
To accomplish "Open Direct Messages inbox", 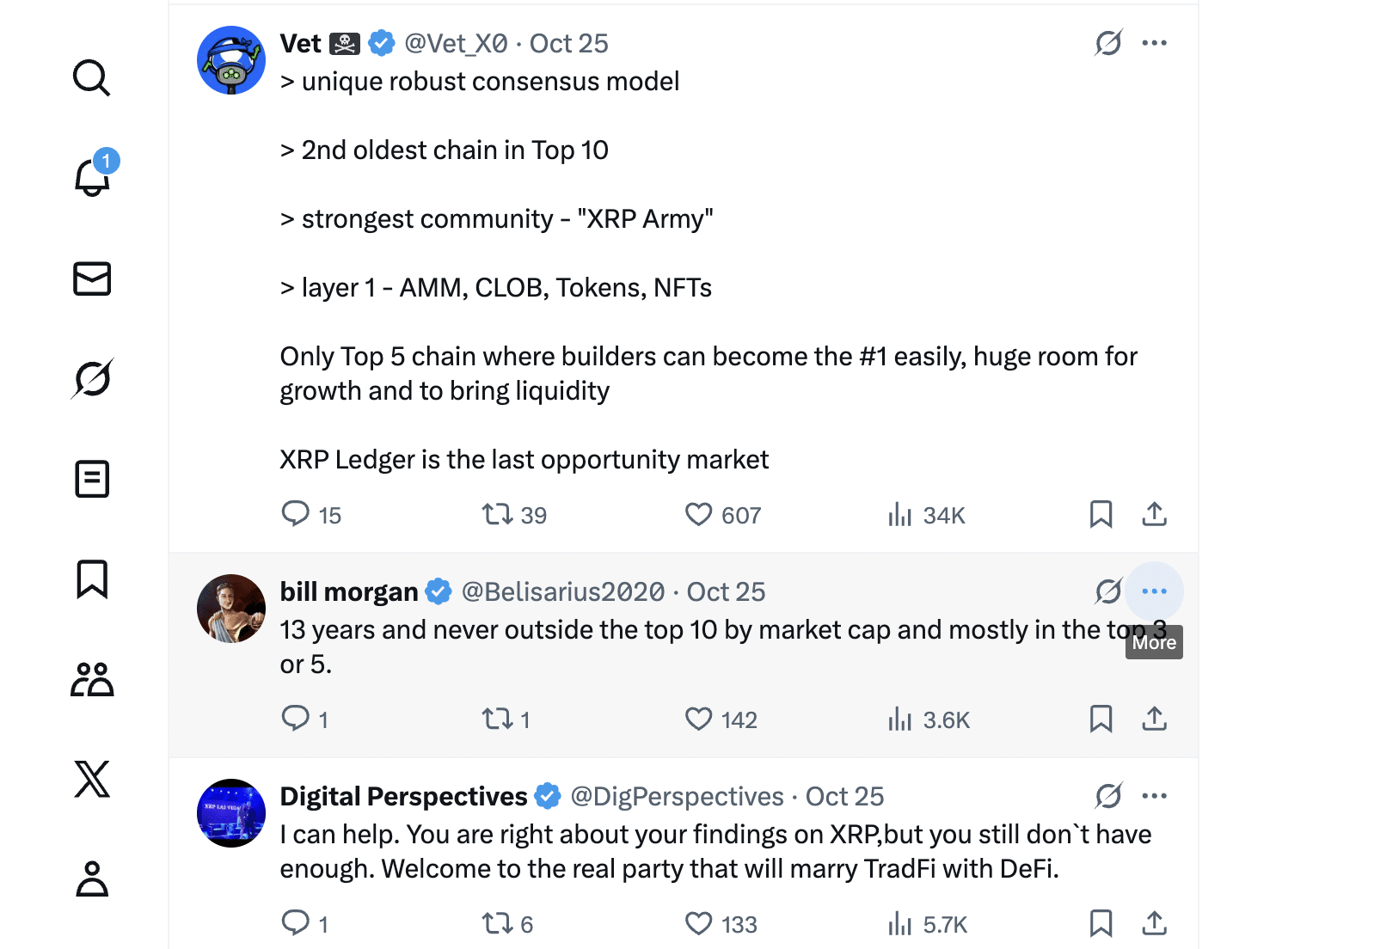I will (92, 279).
